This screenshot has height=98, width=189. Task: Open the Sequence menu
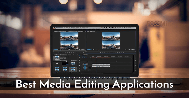[73, 28]
